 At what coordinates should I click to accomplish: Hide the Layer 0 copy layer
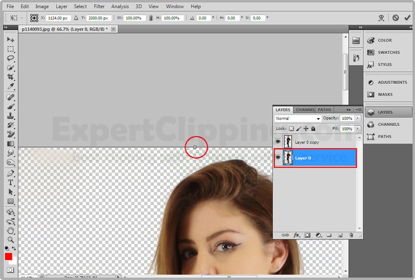coord(278,142)
